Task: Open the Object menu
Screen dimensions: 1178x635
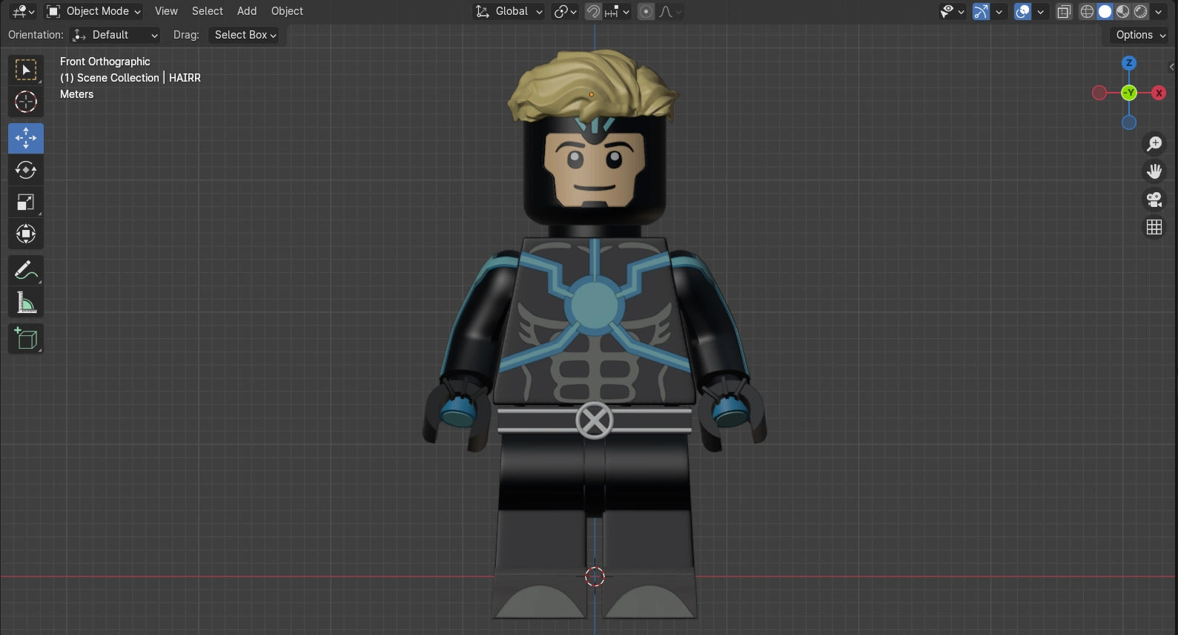Action: click(x=287, y=11)
